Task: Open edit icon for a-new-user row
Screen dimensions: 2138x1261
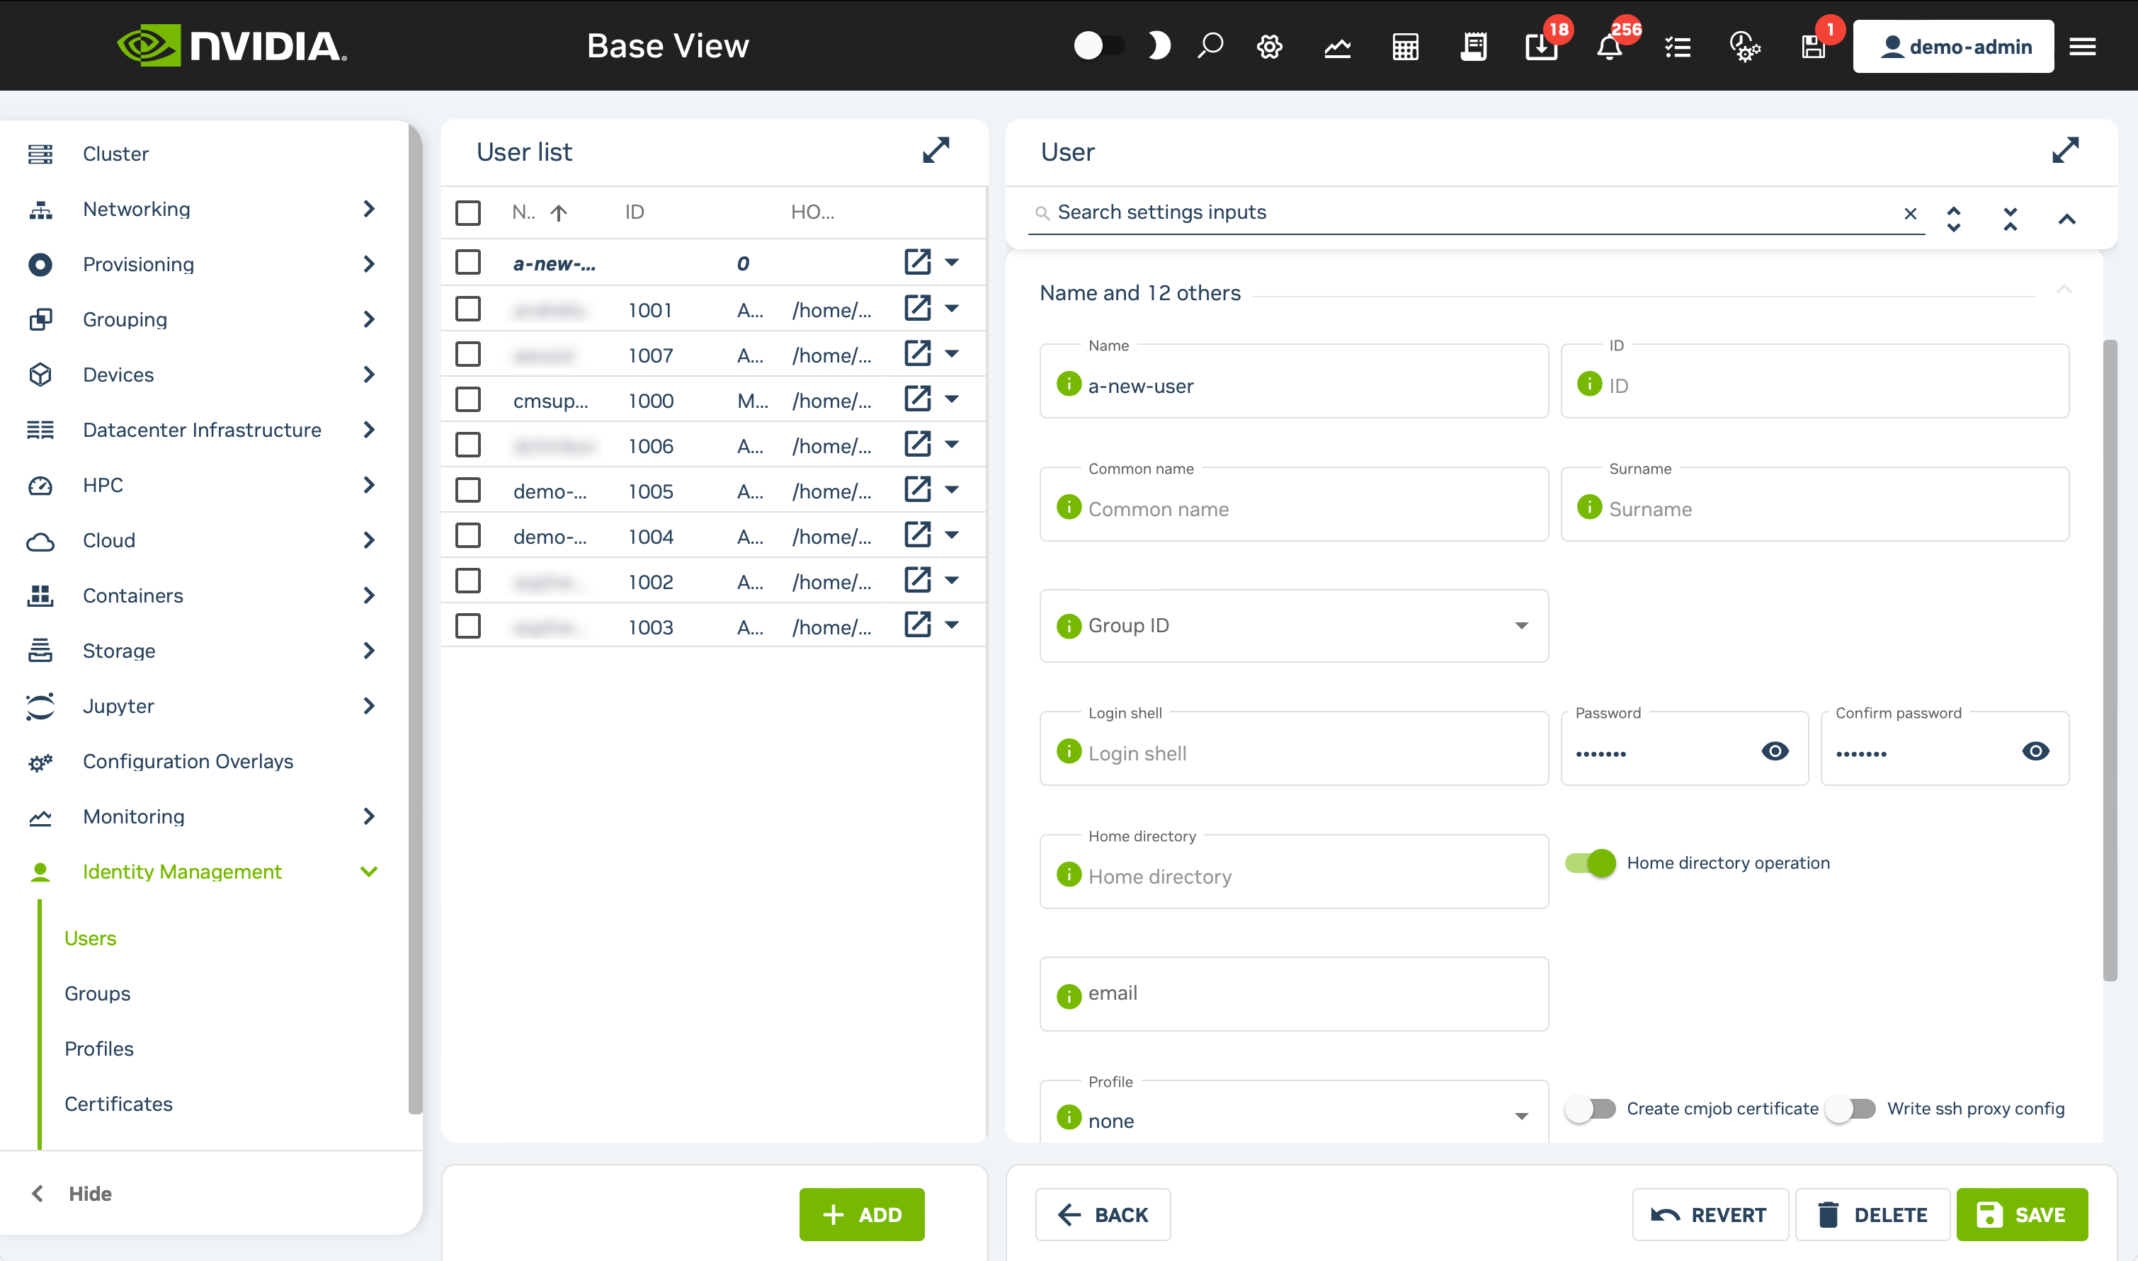Action: tap(918, 262)
